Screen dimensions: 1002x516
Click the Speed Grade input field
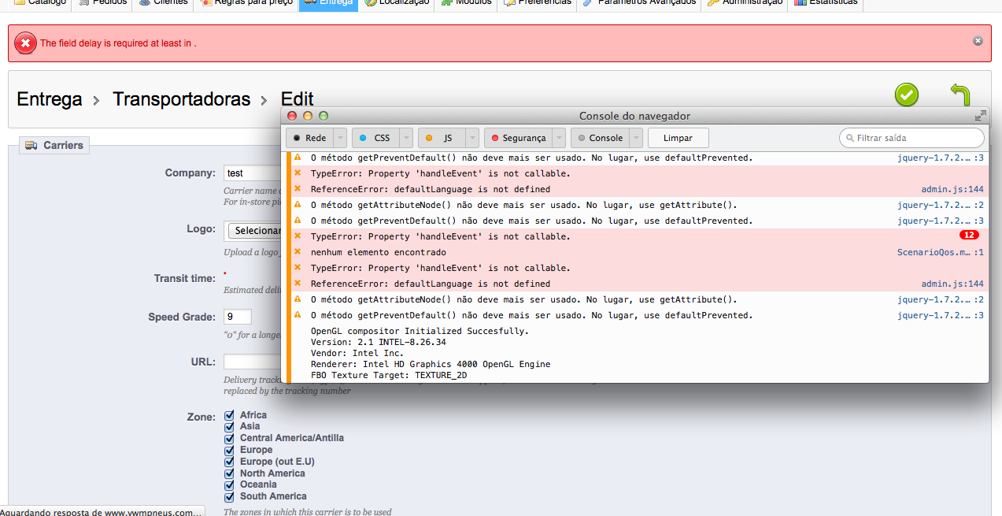238,317
